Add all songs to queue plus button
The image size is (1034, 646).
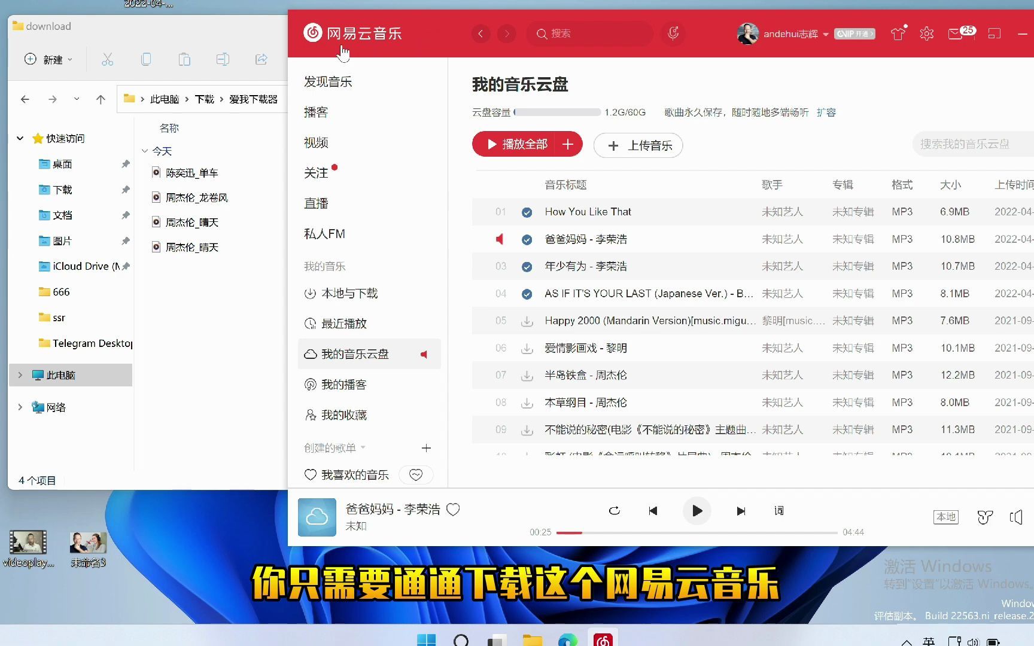(568, 144)
